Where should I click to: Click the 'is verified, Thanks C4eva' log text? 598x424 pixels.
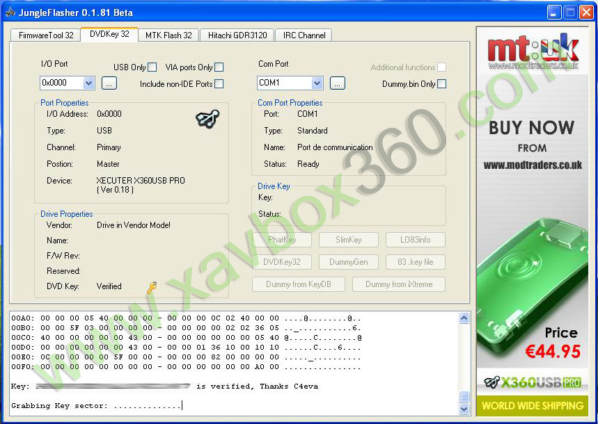coord(257,386)
